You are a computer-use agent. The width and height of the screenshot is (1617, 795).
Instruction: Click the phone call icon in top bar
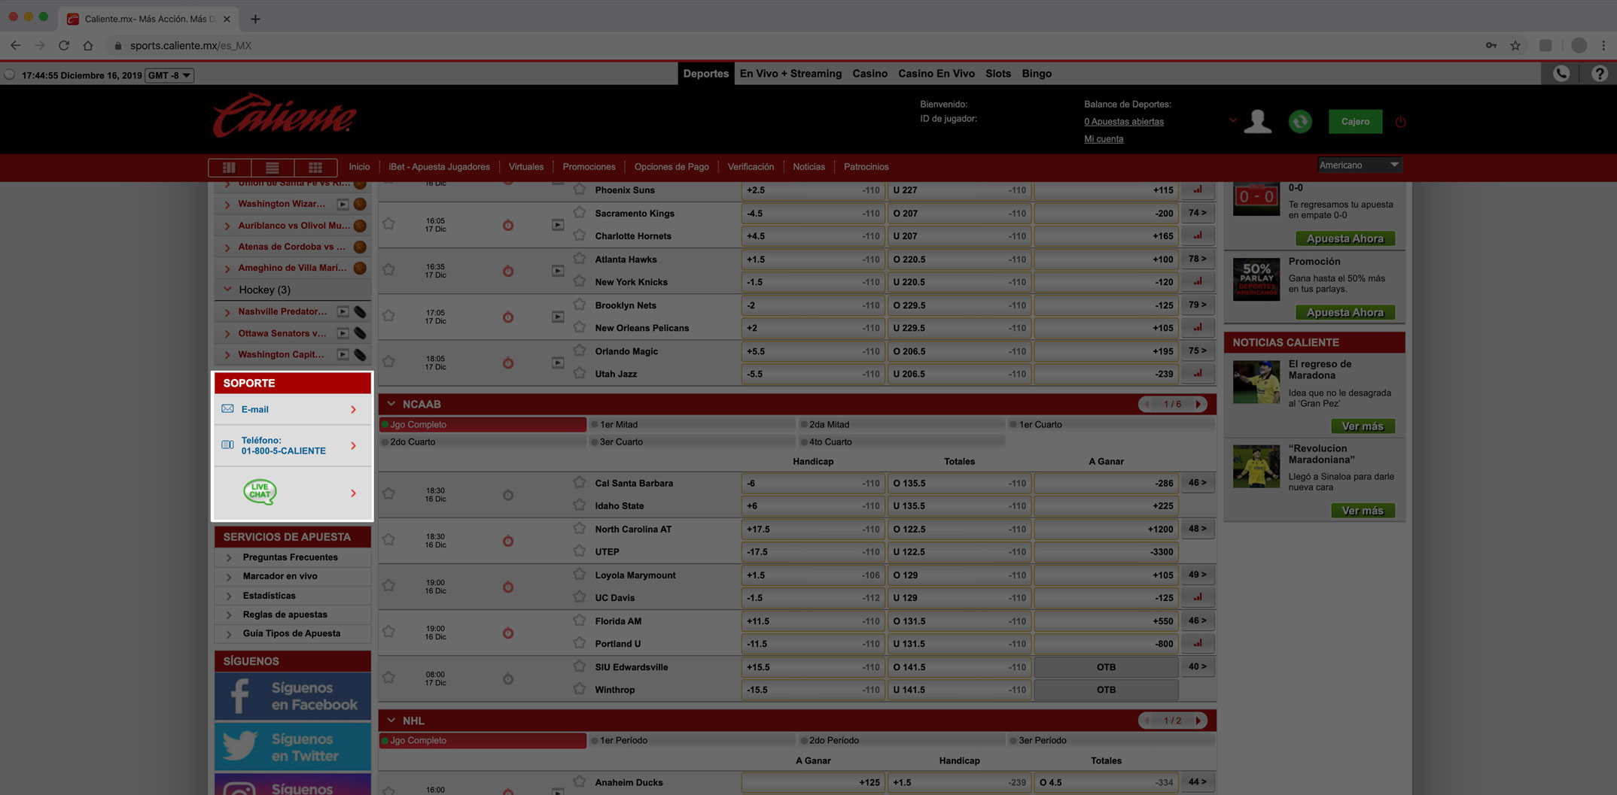click(1561, 73)
